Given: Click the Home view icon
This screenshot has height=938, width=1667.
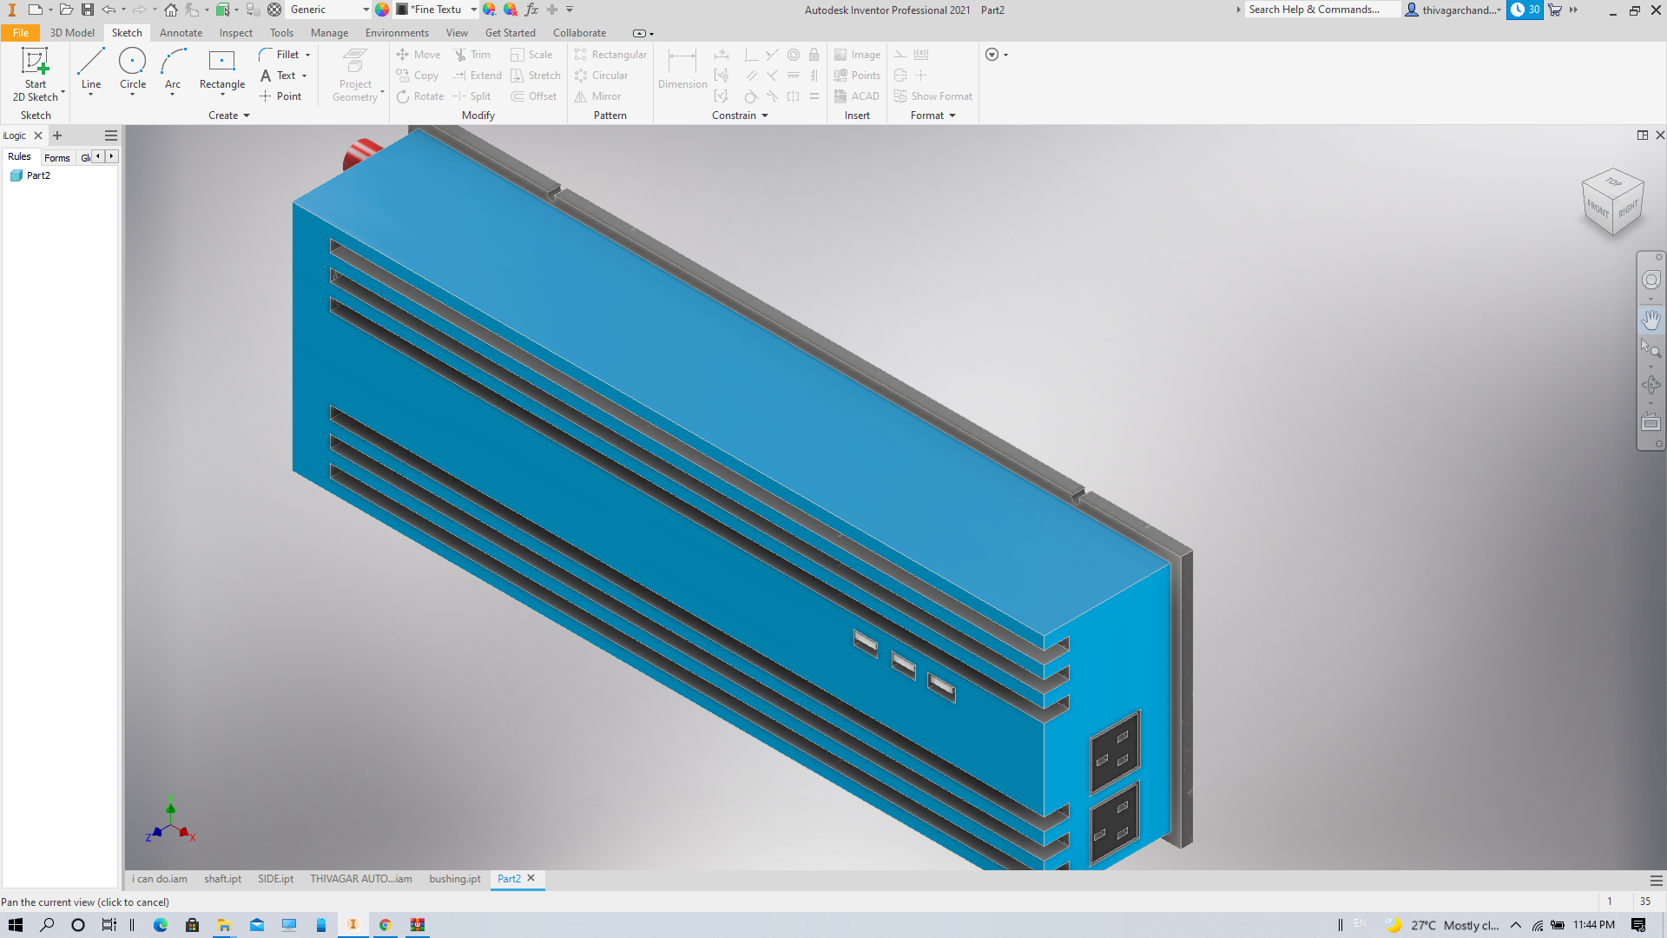Looking at the screenshot, I should point(171,10).
